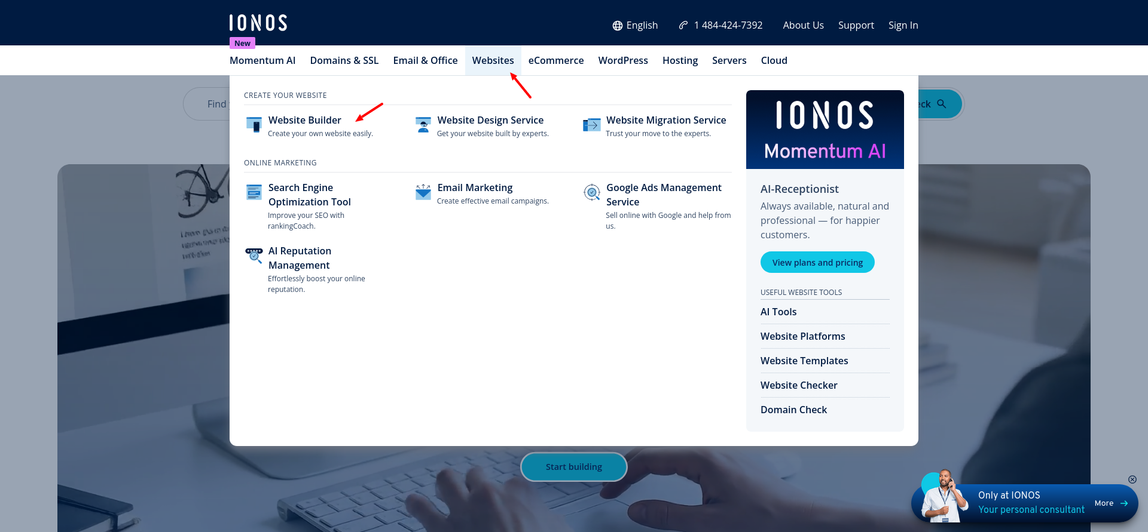Click the Google Ads Management icon
Image resolution: width=1148 pixels, height=532 pixels.
point(592,192)
